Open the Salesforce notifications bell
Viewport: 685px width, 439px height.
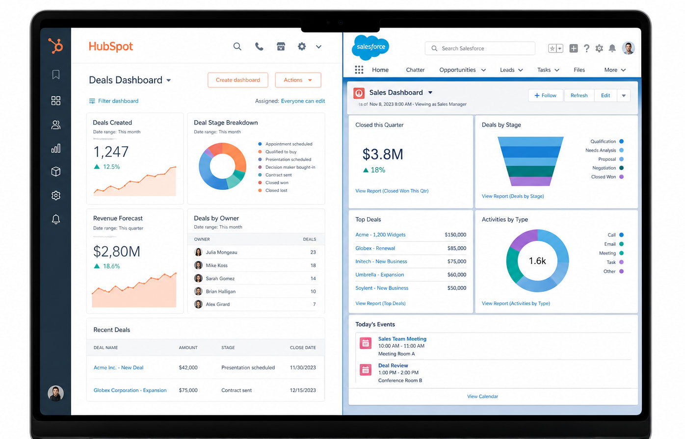pyautogui.click(x=612, y=48)
